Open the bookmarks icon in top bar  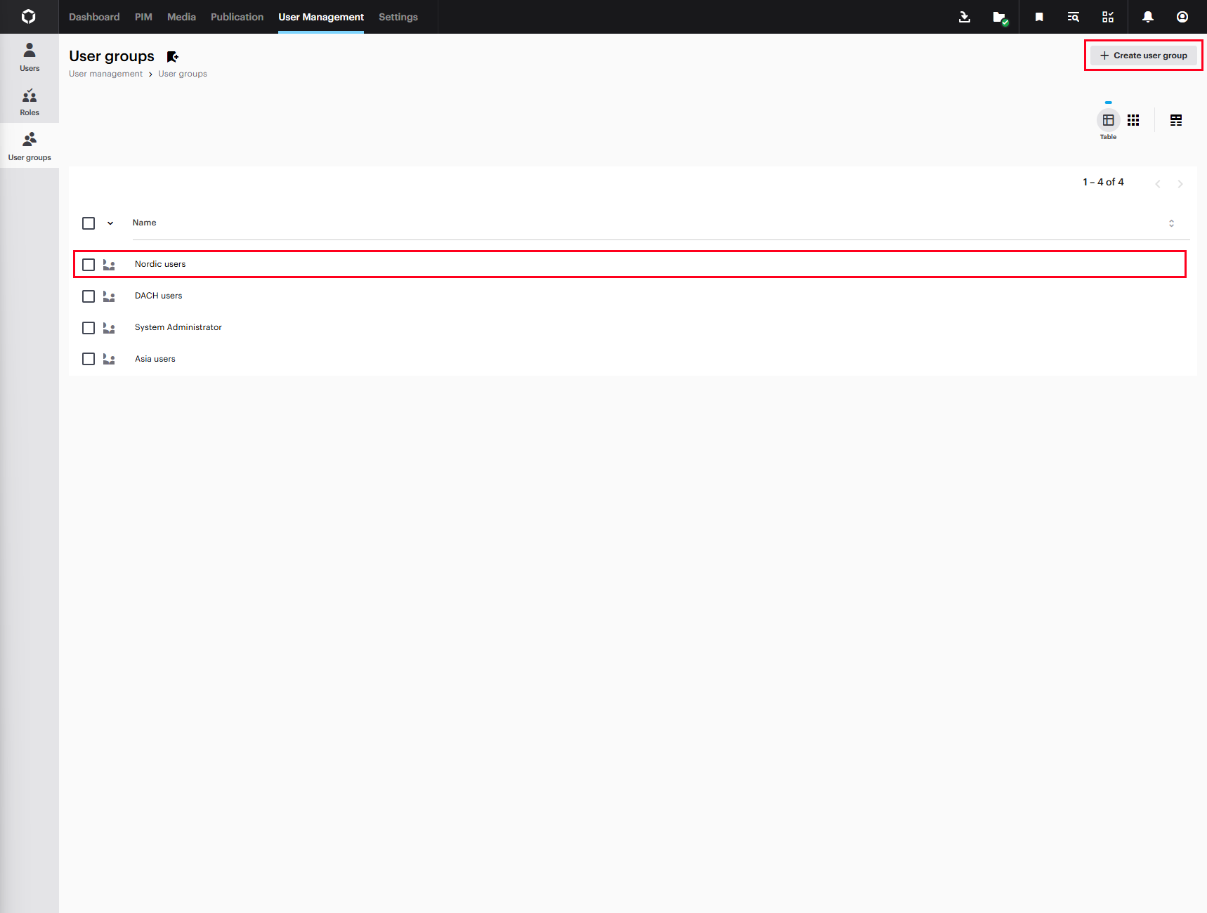coord(1039,17)
